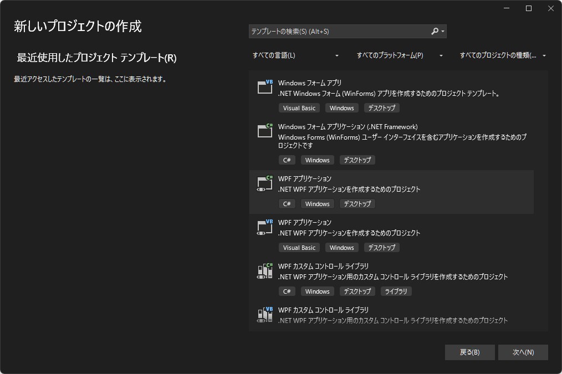Pick the C# WPF カスタム コントロール ライブラリ title
This screenshot has height=374, width=562.
pyautogui.click(x=323, y=266)
